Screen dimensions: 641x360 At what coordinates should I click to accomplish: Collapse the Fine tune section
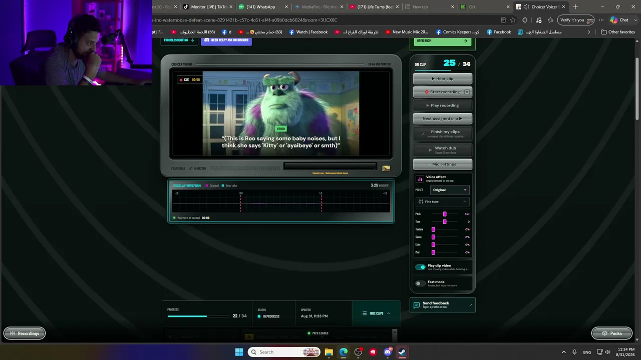point(443,201)
